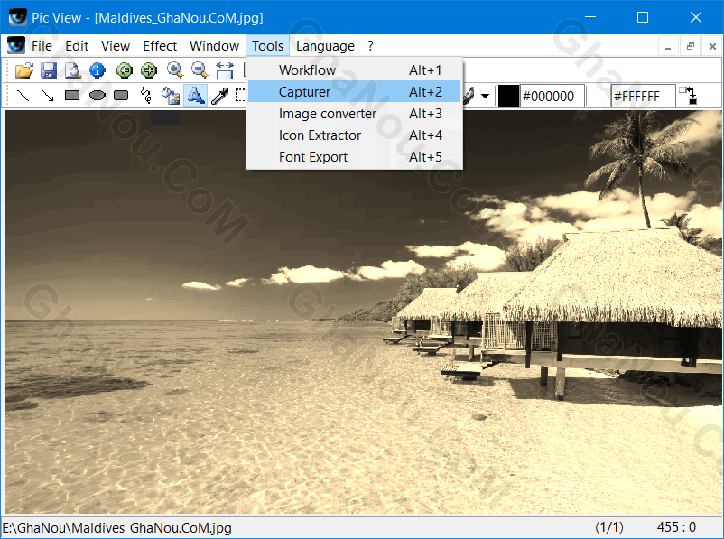Minimize the inner document window
This screenshot has width=724, height=539.
click(x=668, y=46)
